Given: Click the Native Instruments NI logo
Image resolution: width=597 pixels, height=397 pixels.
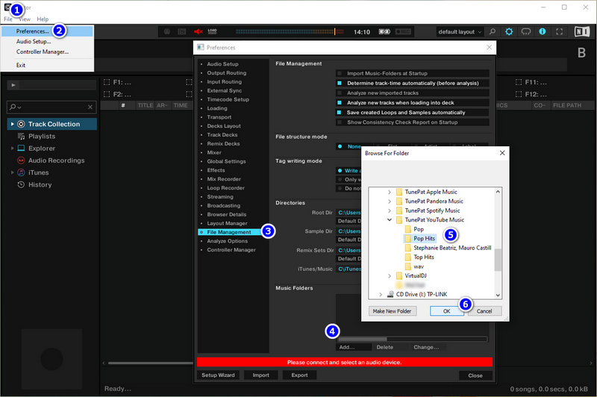Looking at the screenshot, I should pos(582,31).
